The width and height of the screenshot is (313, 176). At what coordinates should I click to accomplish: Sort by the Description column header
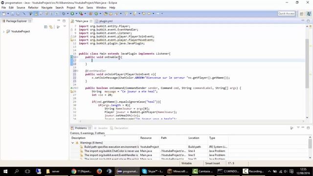coord(105,138)
